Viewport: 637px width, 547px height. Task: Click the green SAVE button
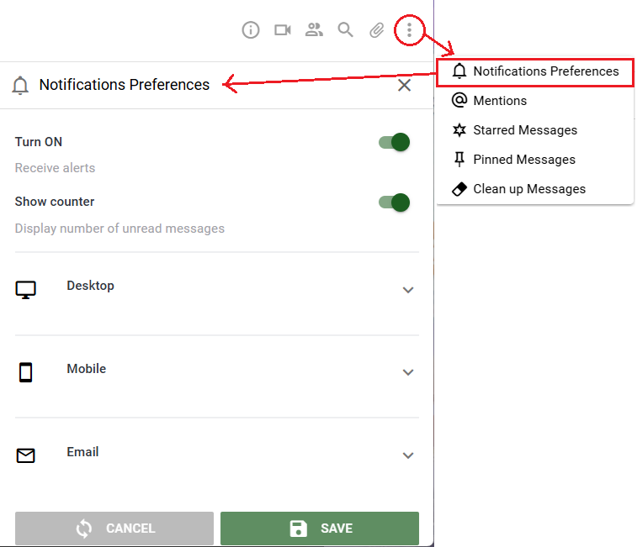coord(320,529)
